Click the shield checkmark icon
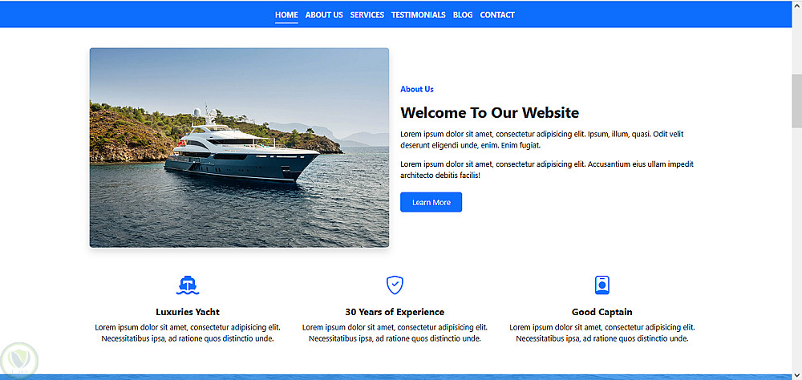This screenshot has height=380, width=802. click(x=395, y=285)
